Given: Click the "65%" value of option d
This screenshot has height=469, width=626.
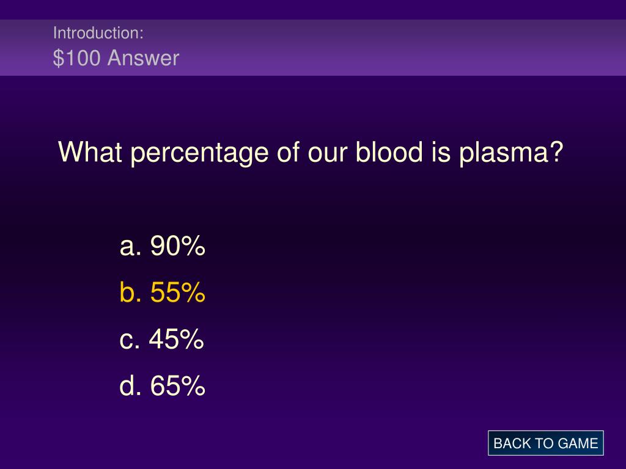Looking at the screenshot, I should [x=178, y=386].
